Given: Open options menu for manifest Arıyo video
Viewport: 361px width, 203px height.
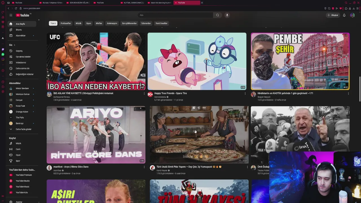Looking at the screenshot, I should [x=144, y=167].
